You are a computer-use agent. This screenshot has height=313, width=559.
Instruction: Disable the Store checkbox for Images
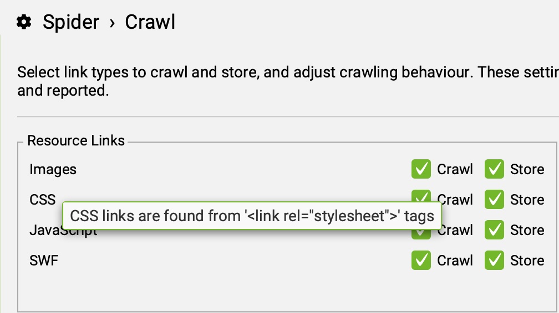click(494, 169)
